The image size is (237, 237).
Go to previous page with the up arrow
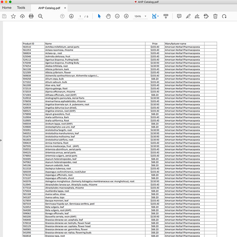click(x=62, y=16)
